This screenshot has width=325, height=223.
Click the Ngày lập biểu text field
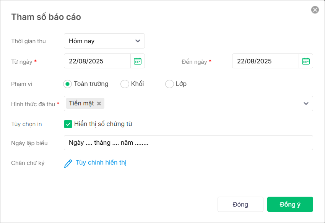[188, 143]
